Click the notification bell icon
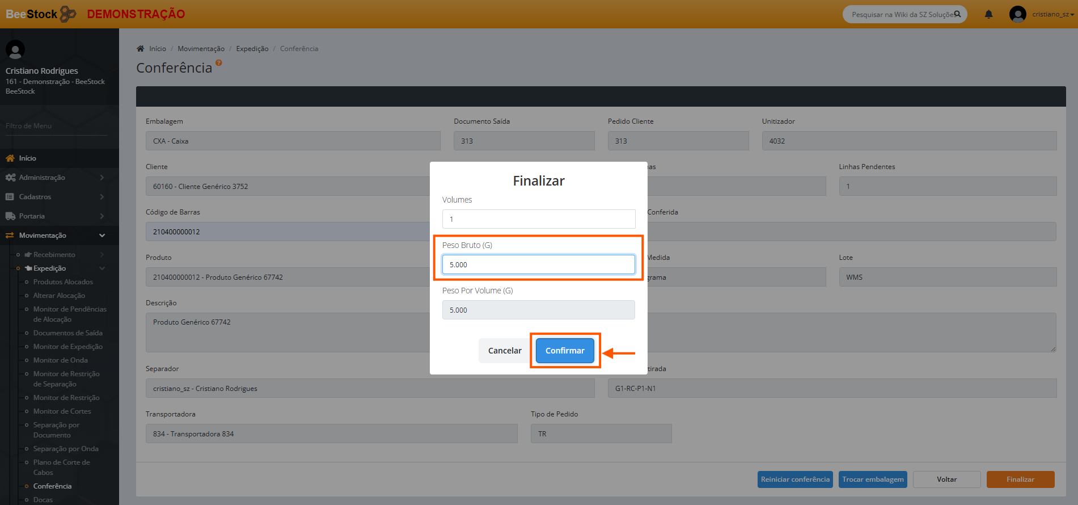The height and width of the screenshot is (505, 1078). click(988, 14)
